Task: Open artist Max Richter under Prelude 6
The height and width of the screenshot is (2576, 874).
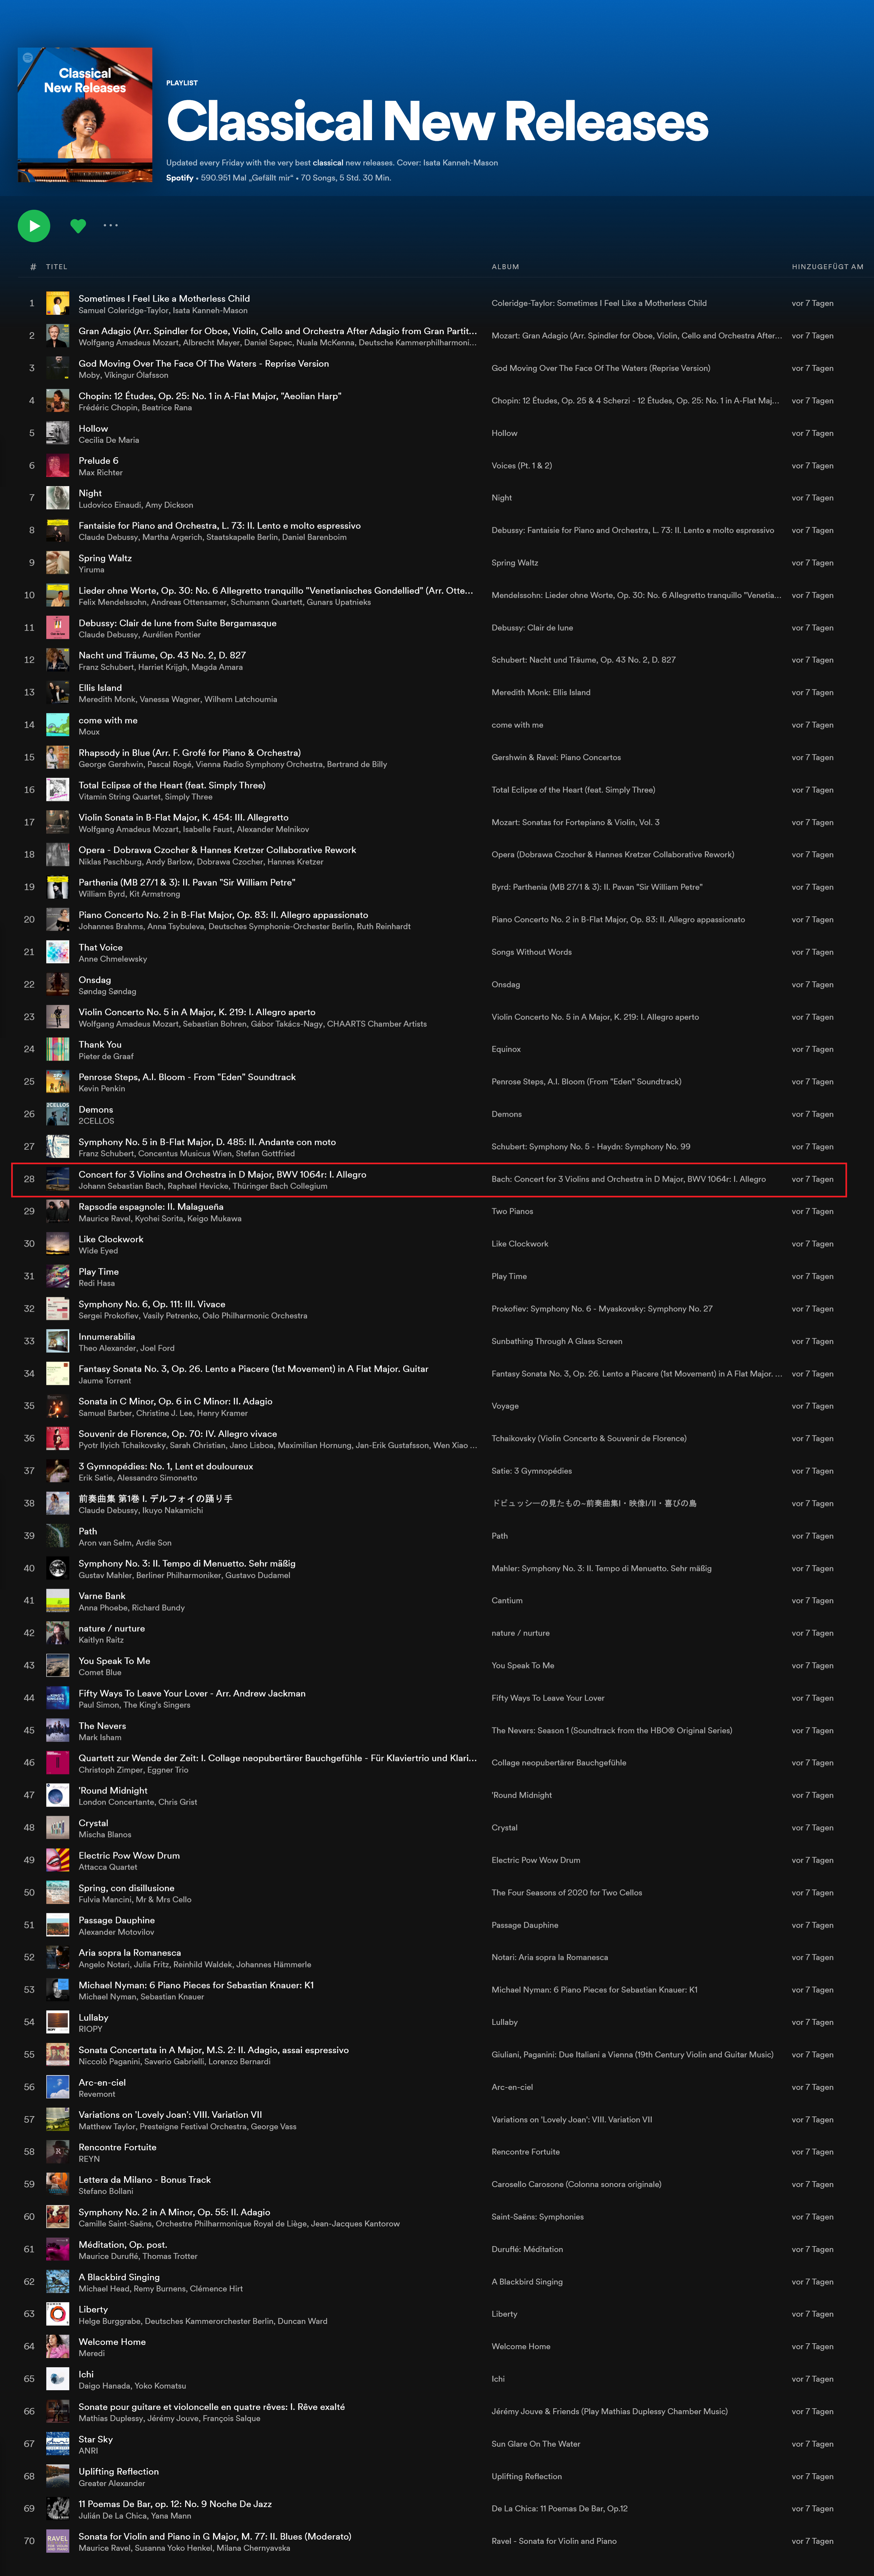Action: [x=101, y=473]
